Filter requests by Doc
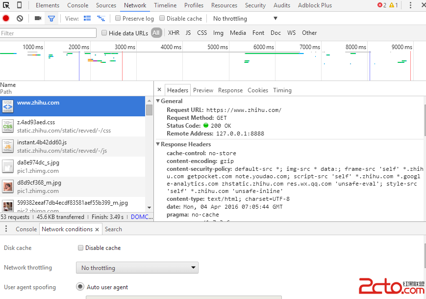The height and width of the screenshot is (299, 426). 276,32
